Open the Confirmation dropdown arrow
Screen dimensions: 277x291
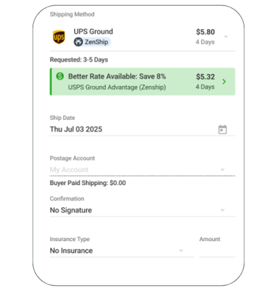[x=222, y=210]
